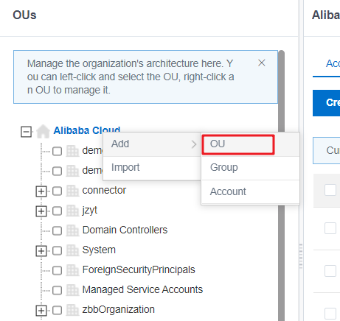
Task: Click the panel splitter drag handle
Action: tap(301, 256)
